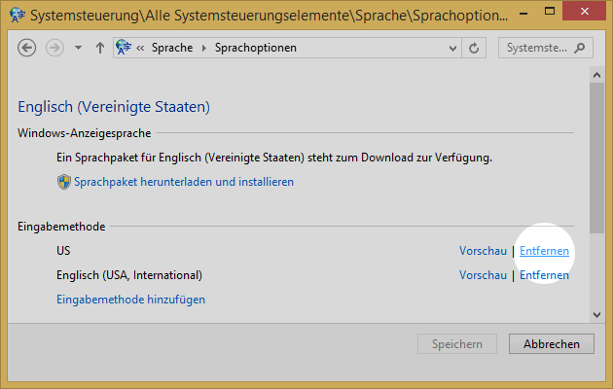Click the magnifier icon in the search box

580,48
